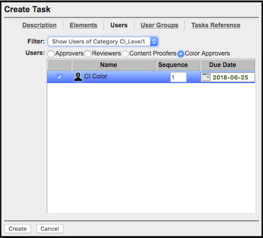Edit the Sequence field for CI Color
The image size is (263, 238).
click(x=178, y=77)
